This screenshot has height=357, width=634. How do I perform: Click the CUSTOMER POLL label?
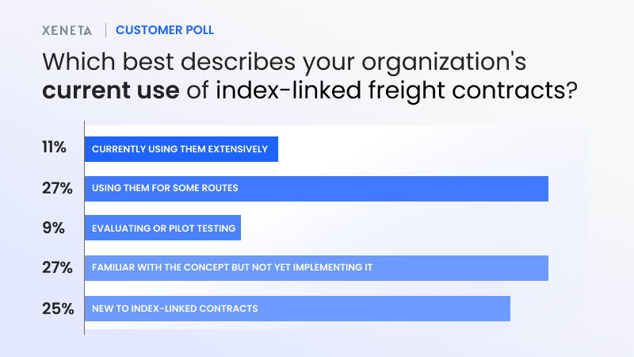165,31
